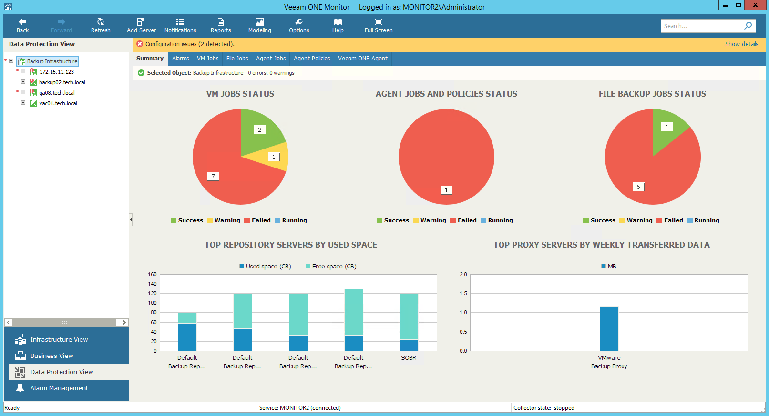Image resolution: width=769 pixels, height=416 pixels.
Task: Click the Infrastructure View pane icon
Action: (x=20, y=339)
